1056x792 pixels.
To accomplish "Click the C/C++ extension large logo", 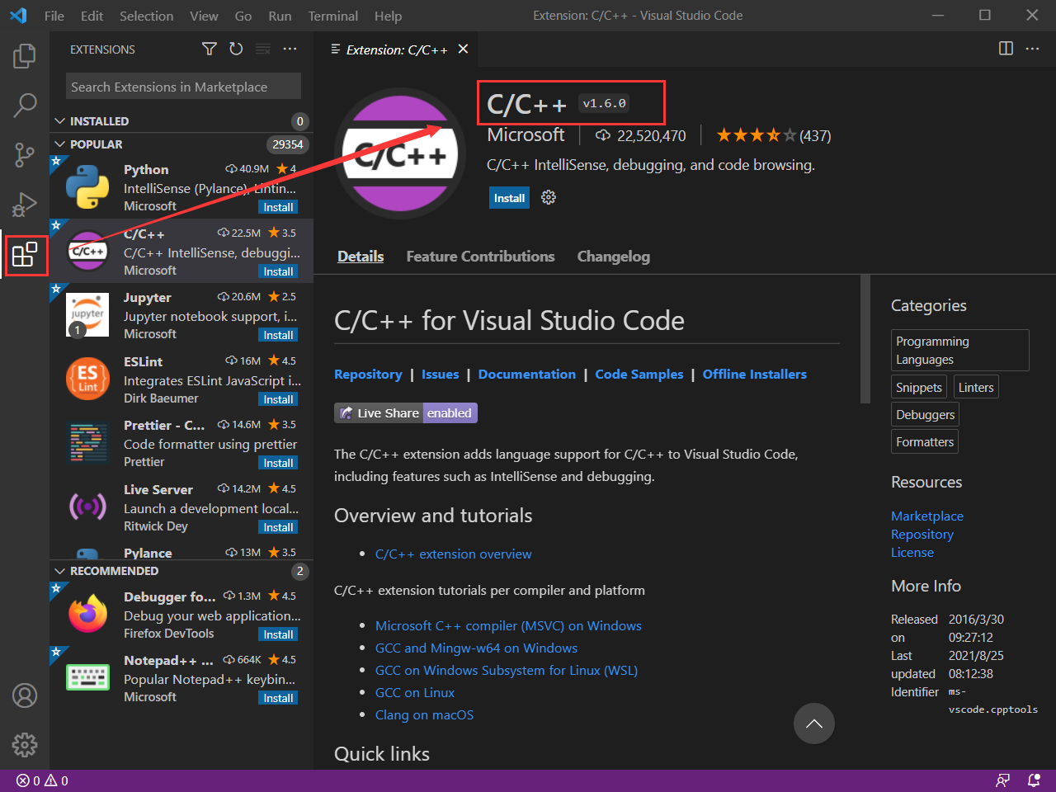I will [400, 153].
